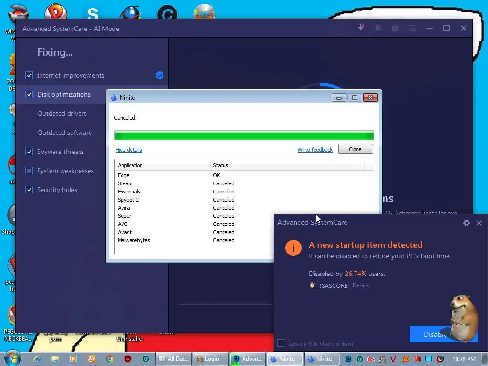
Task: Click the OK status for Edge
Action: 217,175
